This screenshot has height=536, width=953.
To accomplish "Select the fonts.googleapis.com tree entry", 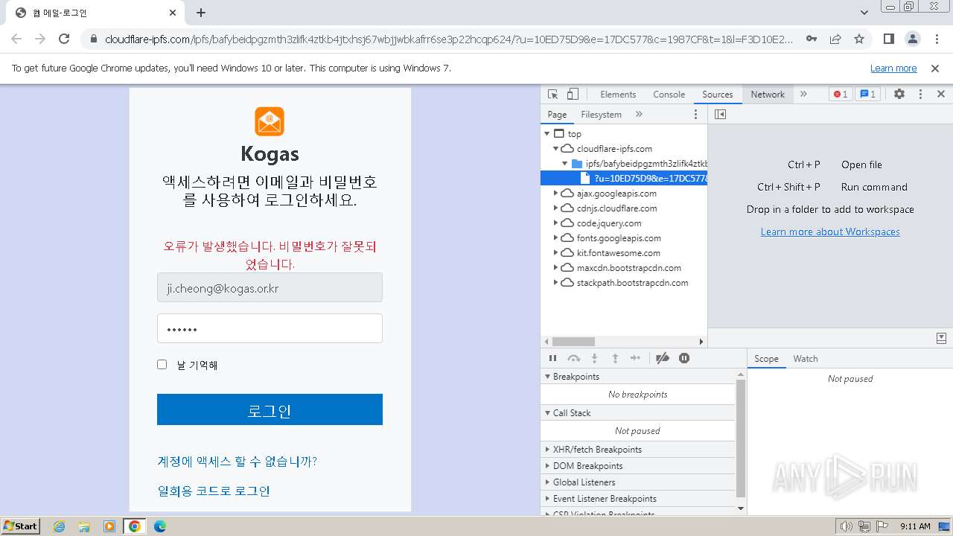I will pyautogui.click(x=619, y=238).
